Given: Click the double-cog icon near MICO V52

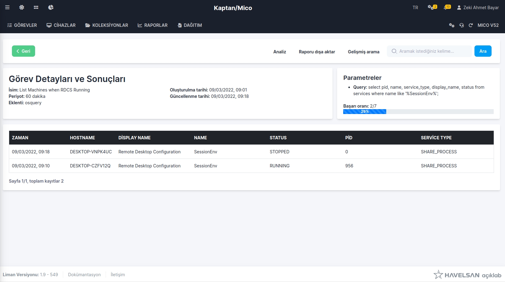Looking at the screenshot, I should (452, 25).
